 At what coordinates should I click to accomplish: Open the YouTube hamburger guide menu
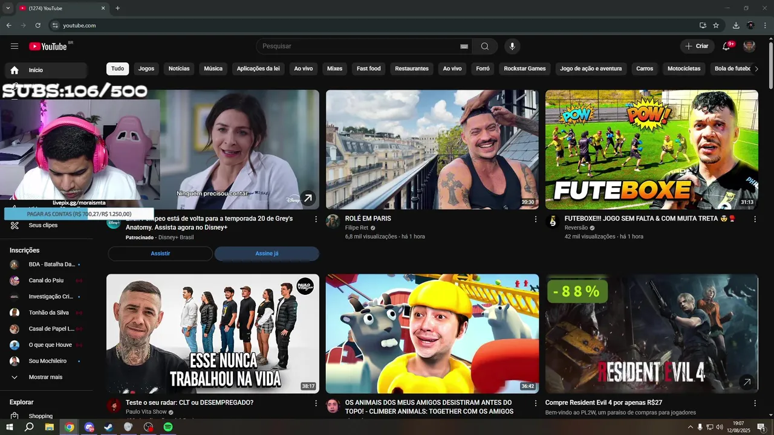(15, 46)
